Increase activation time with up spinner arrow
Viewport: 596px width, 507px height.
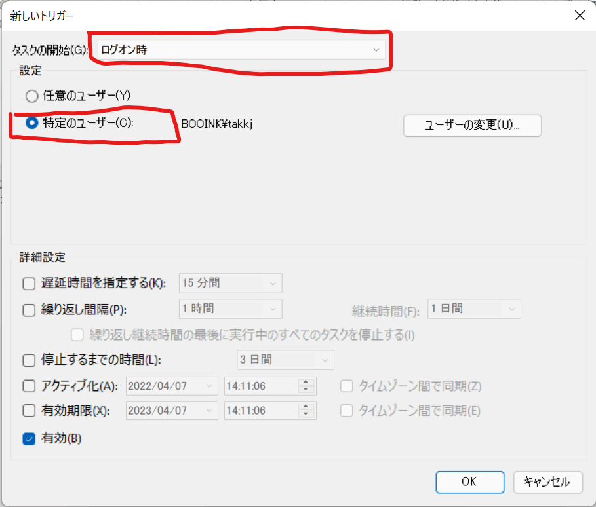[x=306, y=382]
